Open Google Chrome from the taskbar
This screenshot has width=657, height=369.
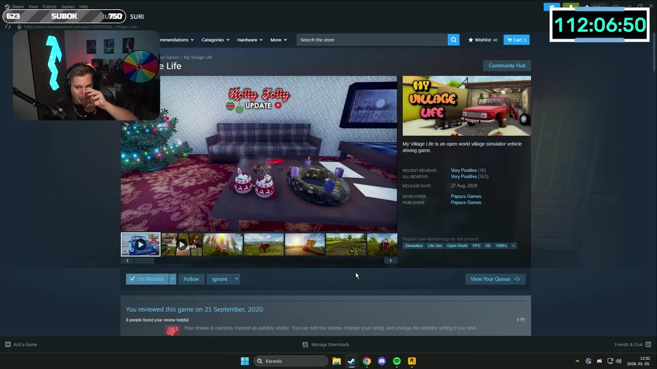pyautogui.click(x=366, y=361)
